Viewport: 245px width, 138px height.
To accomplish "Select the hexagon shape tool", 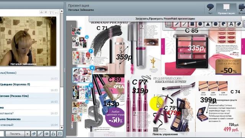I will pos(216,24).
